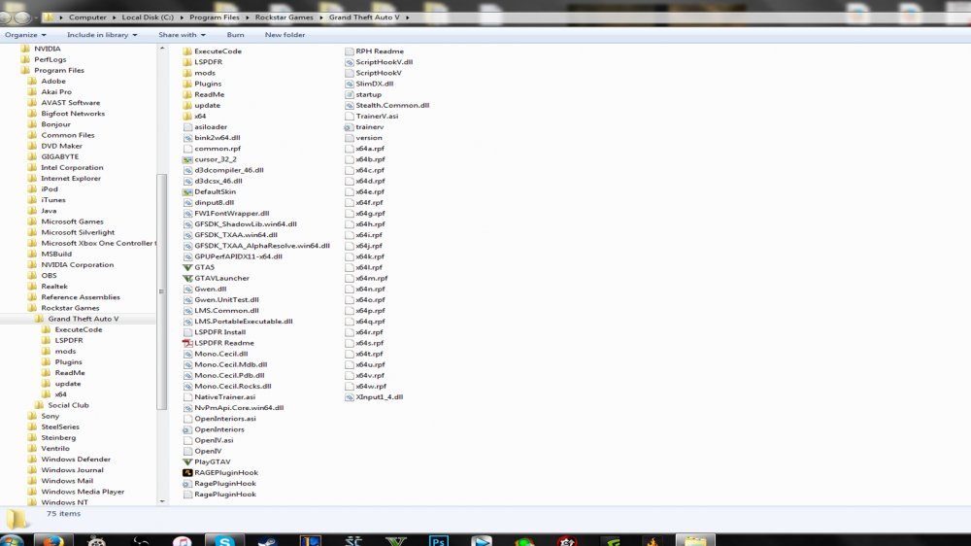This screenshot has height=546, width=971.
Task: Click the New folder button
Action: pyautogui.click(x=285, y=35)
